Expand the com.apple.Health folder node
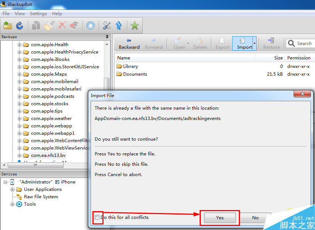Image resolution: width=315 pixels, height=230 pixels. click(x=19, y=45)
